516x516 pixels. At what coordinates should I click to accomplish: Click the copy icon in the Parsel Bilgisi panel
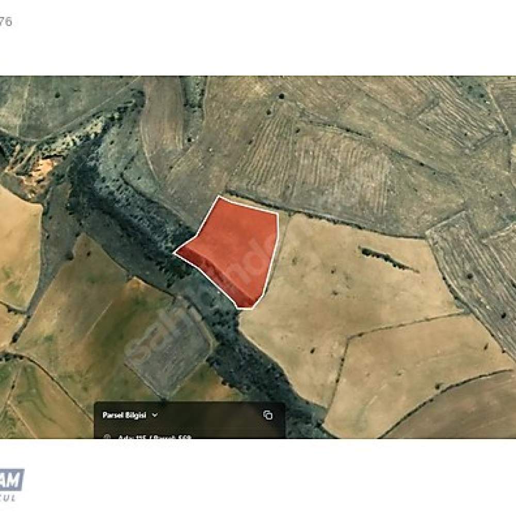tap(268, 415)
